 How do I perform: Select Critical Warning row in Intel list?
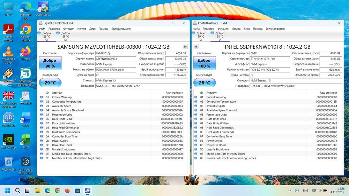[266, 97]
